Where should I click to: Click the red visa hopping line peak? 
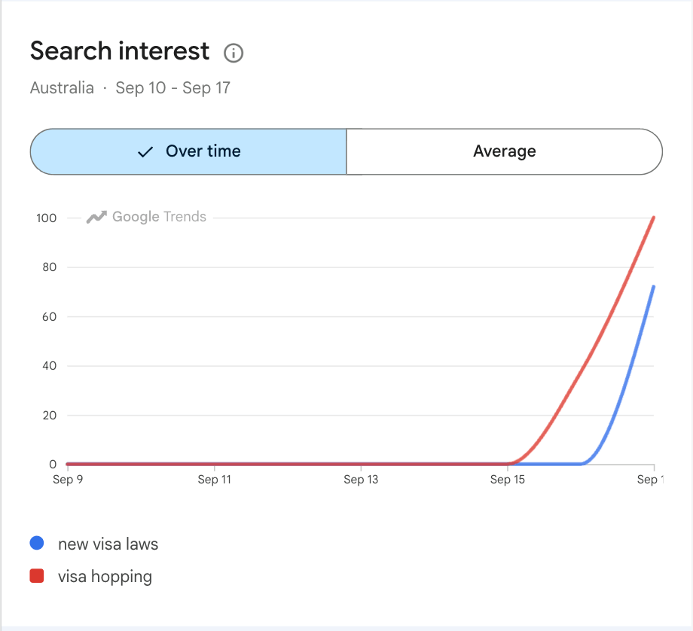(x=653, y=218)
